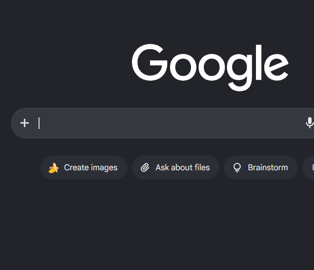Viewport: 314px width, 270px height.
Task: Select the Ask about files chip
Action: [176, 167]
